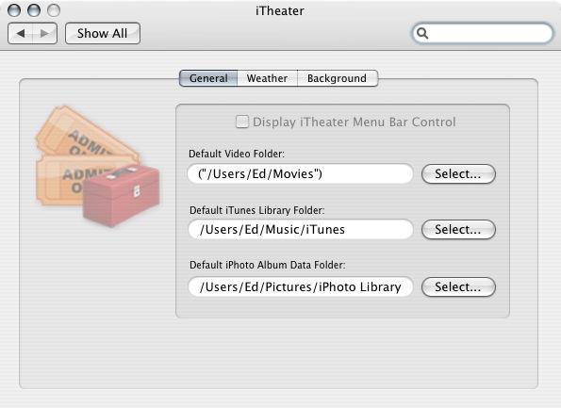Click the window minimize button
The width and height of the screenshot is (561, 408).
pyautogui.click(x=34, y=10)
